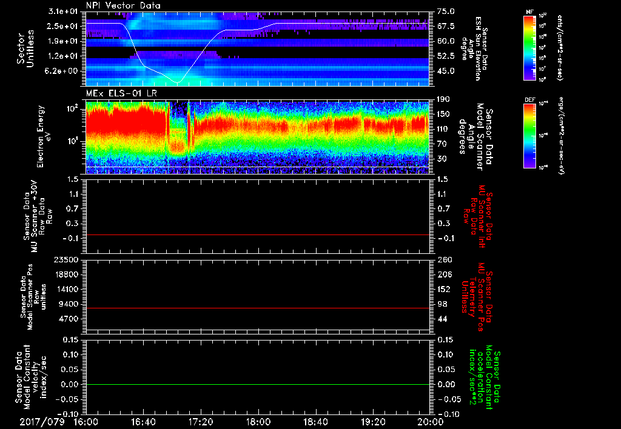Select the 'Electron Energy eV' axis label
The height and width of the screenshot is (429, 621).
point(44,136)
